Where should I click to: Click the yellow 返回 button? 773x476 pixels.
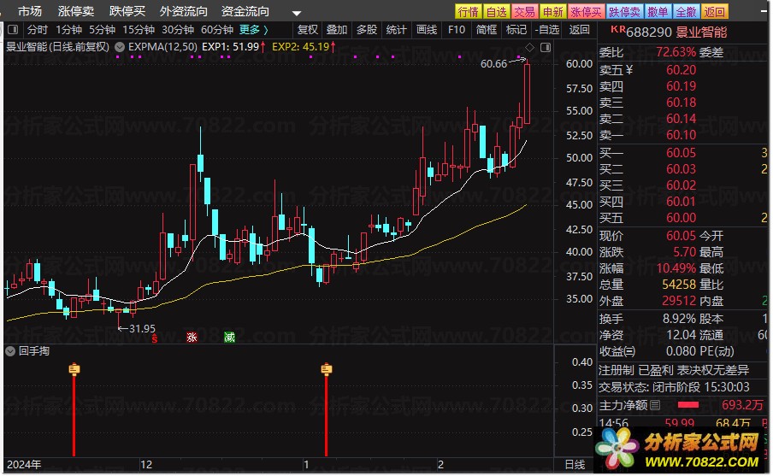pos(714,12)
